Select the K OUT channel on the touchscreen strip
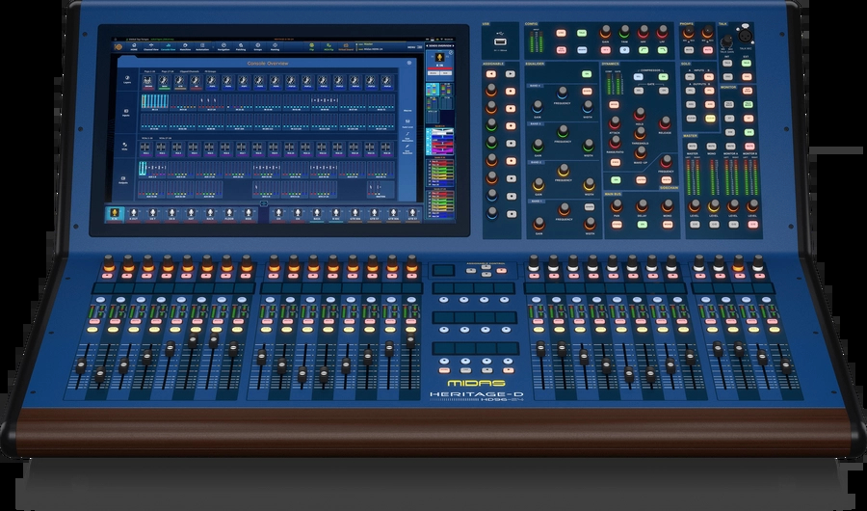 133,214
